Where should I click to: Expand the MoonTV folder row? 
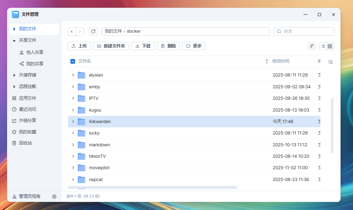pos(73,156)
